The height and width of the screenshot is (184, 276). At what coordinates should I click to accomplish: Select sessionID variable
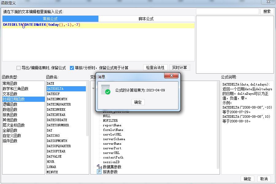(x=111, y=162)
